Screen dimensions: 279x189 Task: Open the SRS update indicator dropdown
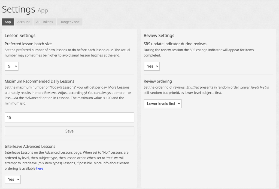click(x=151, y=66)
